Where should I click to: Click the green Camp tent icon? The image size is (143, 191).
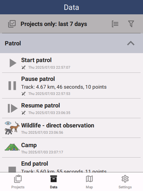pyautogui.click(x=12, y=147)
